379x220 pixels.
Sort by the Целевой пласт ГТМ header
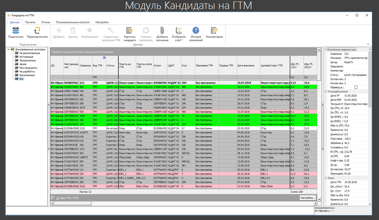pyautogui.click(x=275, y=66)
